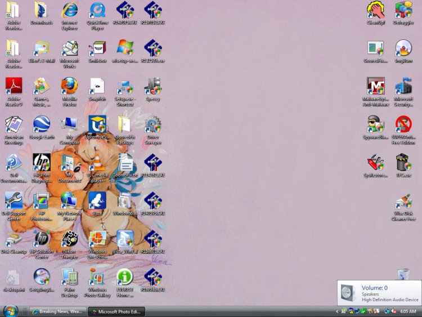Launch Speccy from the desktop
The width and height of the screenshot is (422, 317).
pos(153,90)
